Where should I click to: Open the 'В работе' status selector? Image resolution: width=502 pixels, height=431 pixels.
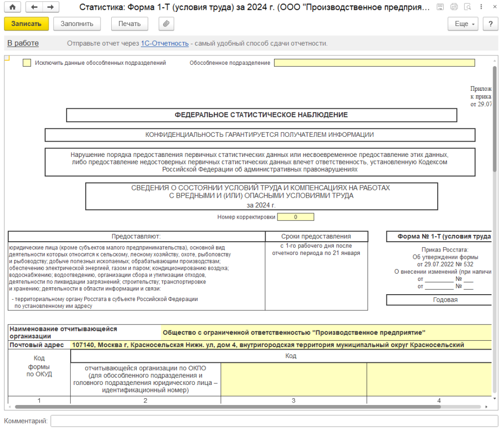pos(23,43)
